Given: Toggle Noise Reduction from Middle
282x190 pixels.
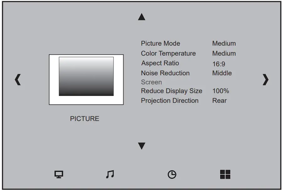Looking at the screenshot, I should point(222,73).
